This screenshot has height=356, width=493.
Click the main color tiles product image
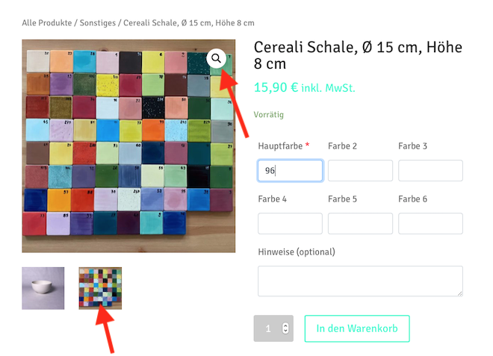click(x=128, y=146)
